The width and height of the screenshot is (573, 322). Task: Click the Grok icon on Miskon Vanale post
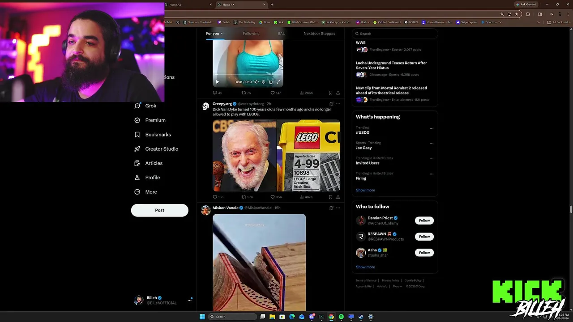tap(331, 208)
